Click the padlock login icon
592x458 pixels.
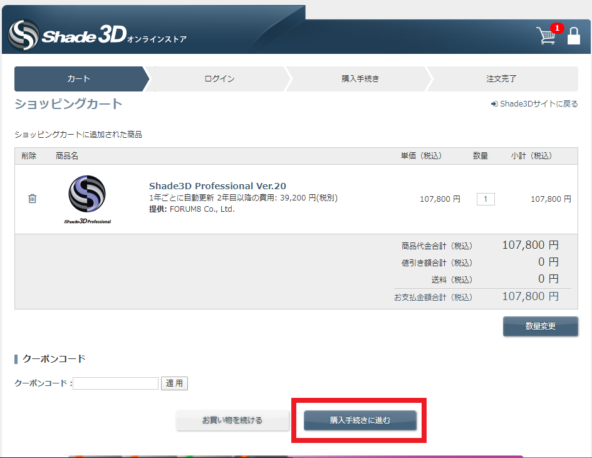(x=573, y=36)
